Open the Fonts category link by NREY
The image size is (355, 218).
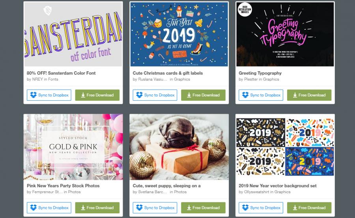pos(53,79)
